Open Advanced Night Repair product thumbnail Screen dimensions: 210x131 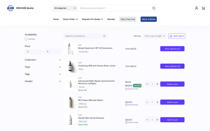coord(70,84)
